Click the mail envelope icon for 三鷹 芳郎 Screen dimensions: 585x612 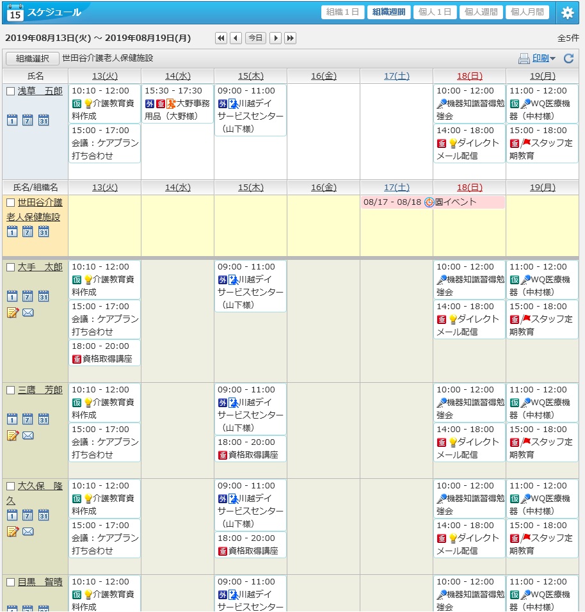coord(28,435)
